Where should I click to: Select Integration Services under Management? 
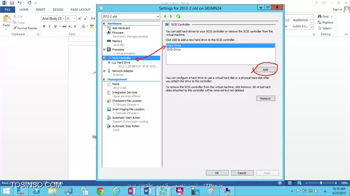pyautogui.click(x=124, y=93)
